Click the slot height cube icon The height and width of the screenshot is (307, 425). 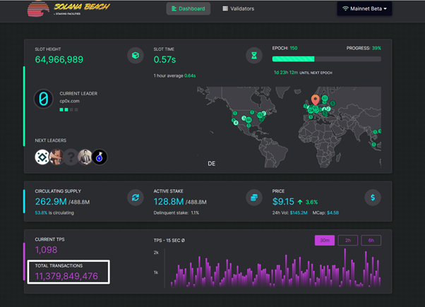tap(135, 55)
